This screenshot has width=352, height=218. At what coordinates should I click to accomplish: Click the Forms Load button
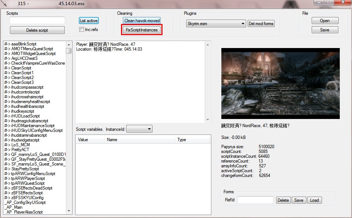[x=315, y=200]
